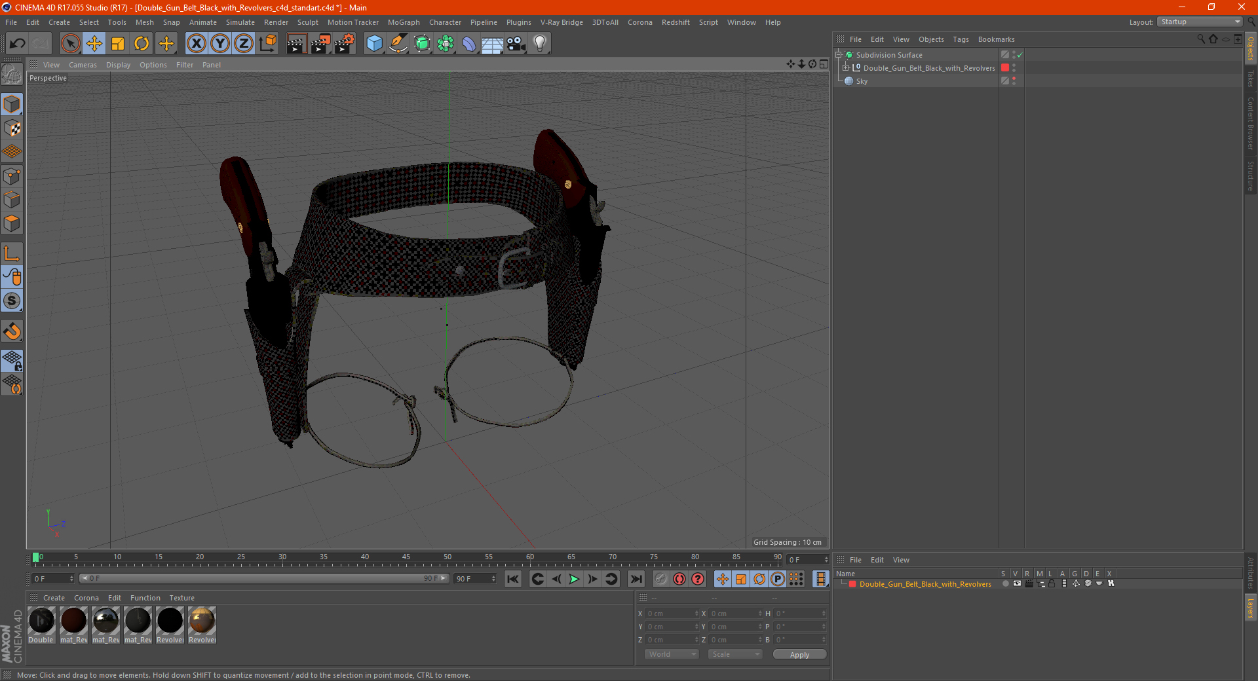Image resolution: width=1258 pixels, height=681 pixels.
Task: Click the timeline range slider bar
Action: point(263,578)
